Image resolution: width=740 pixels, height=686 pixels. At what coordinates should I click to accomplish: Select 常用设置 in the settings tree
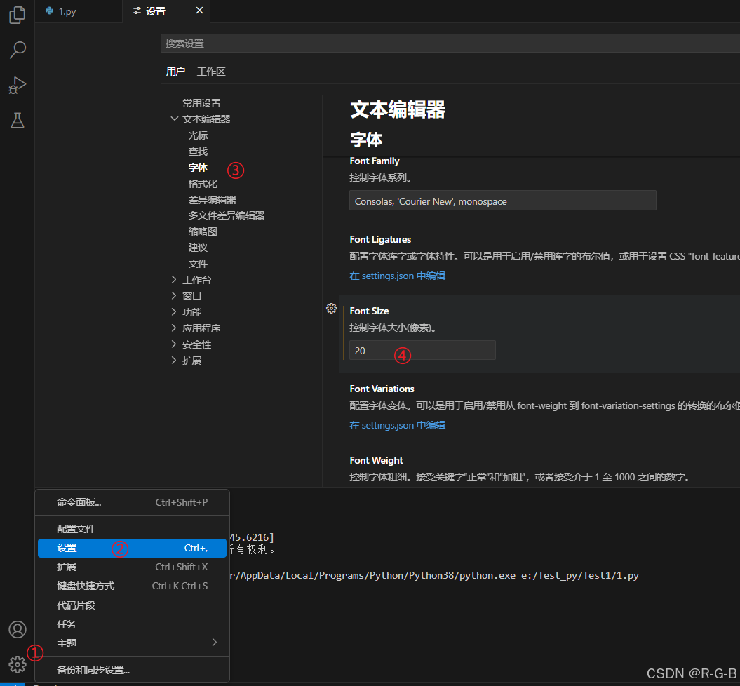pyautogui.click(x=201, y=103)
